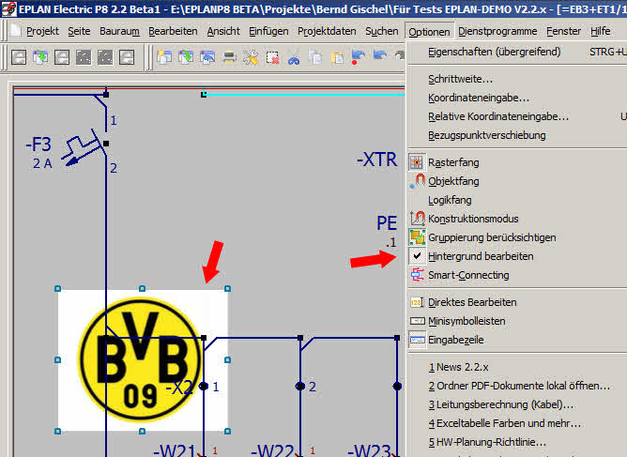
Task: Click the terminal dot numbered 2
Action: click(x=300, y=387)
